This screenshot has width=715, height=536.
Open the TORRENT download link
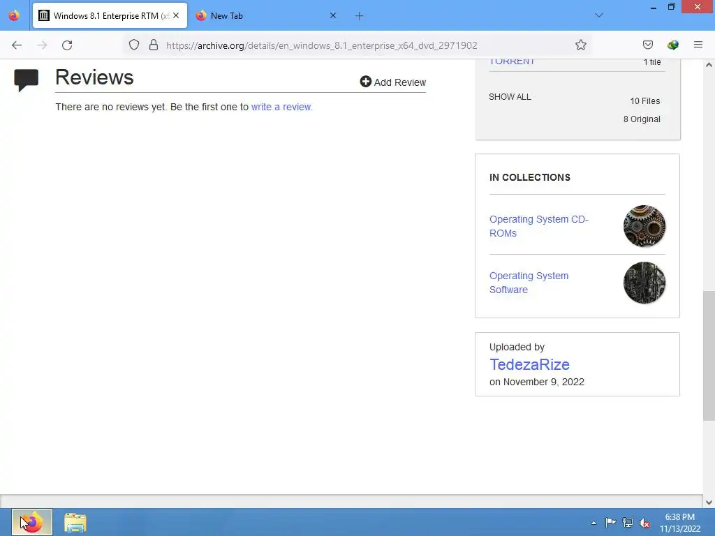[x=512, y=61]
